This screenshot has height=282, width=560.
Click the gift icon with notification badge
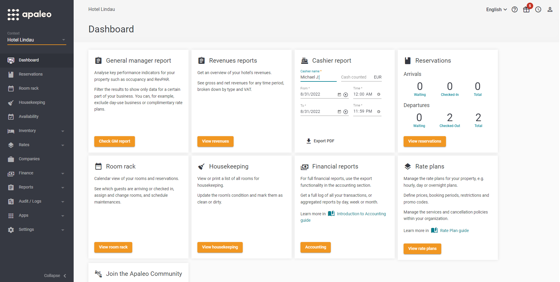(x=526, y=9)
